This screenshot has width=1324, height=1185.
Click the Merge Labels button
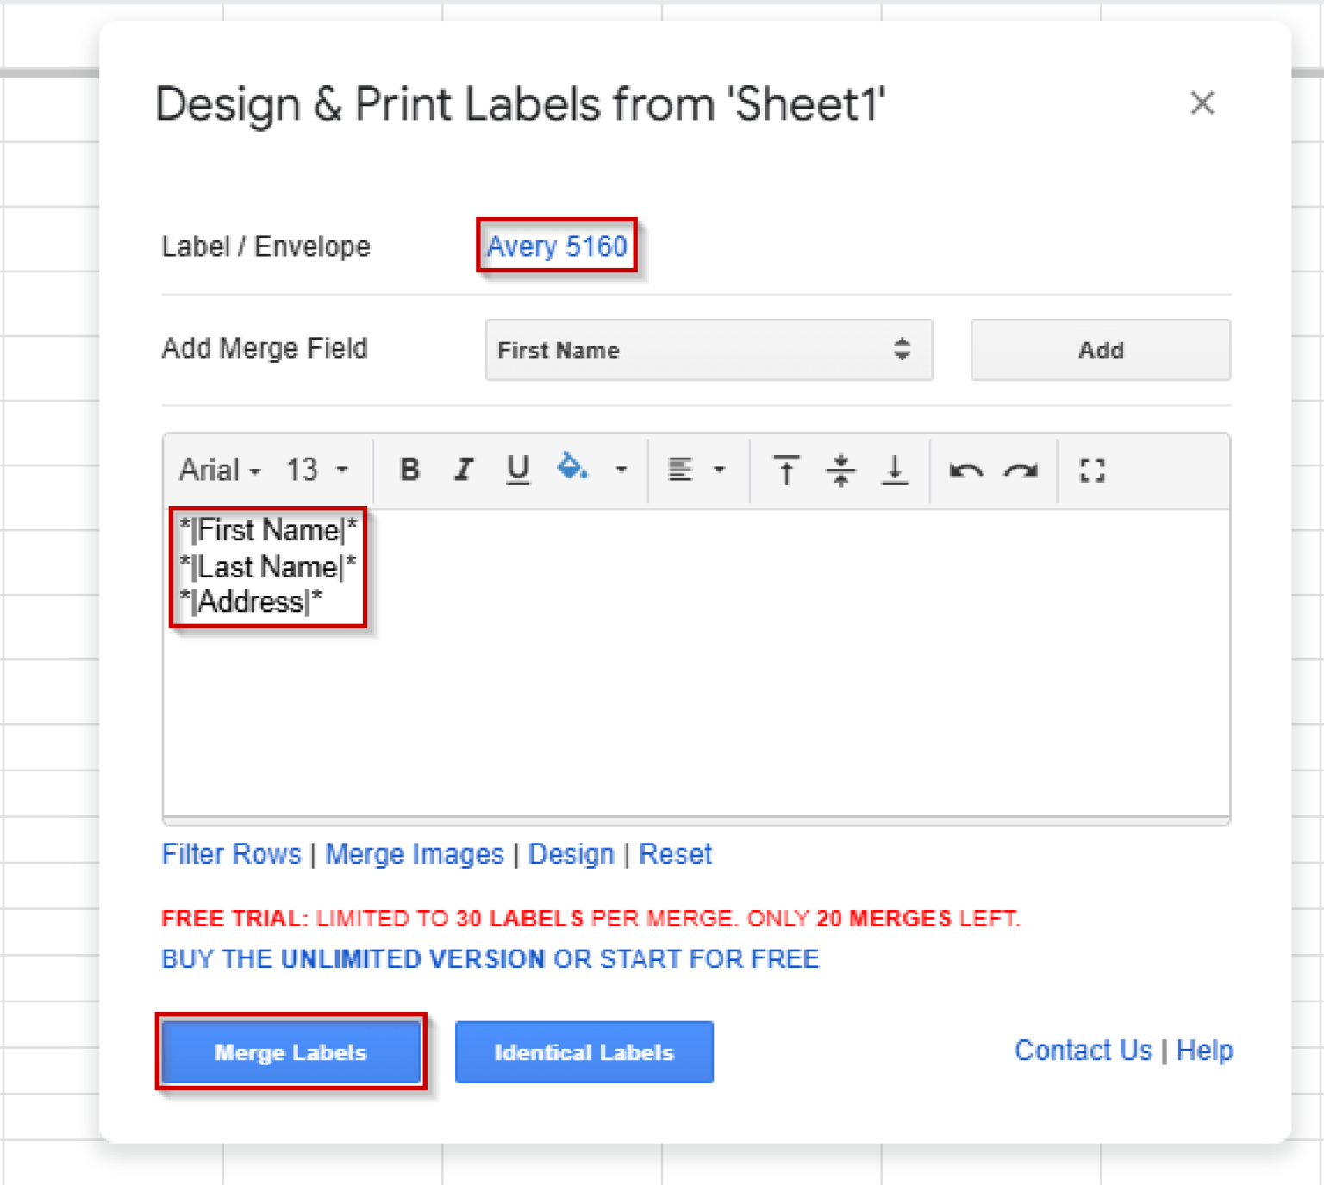(290, 1052)
